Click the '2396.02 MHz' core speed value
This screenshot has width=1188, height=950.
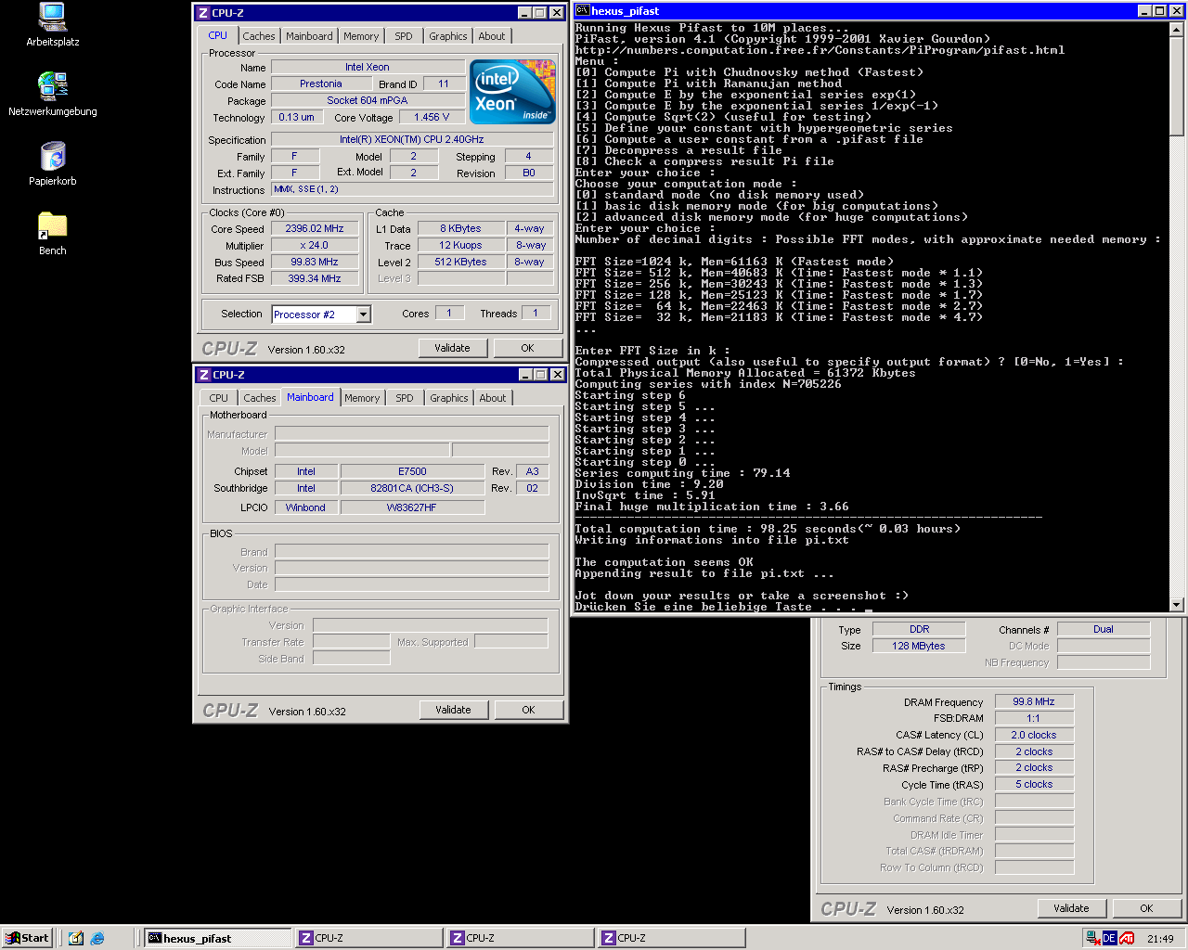[x=315, y=228]
